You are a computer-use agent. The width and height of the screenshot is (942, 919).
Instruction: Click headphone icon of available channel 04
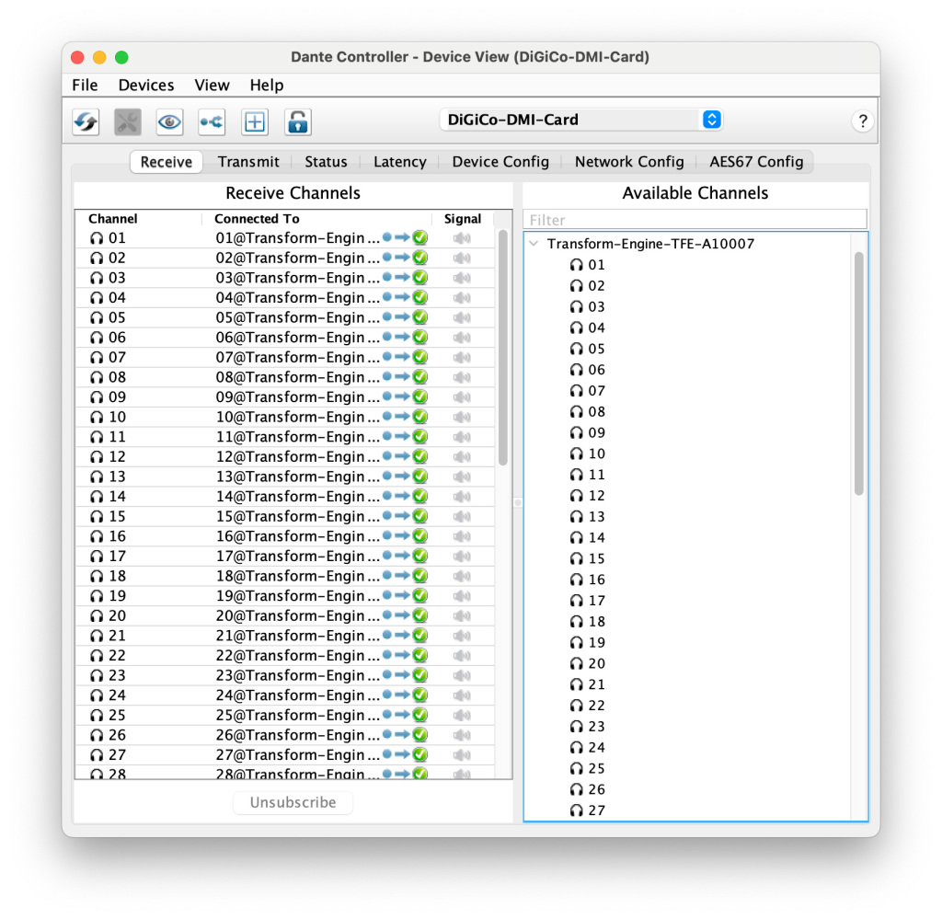click(576, 328)
